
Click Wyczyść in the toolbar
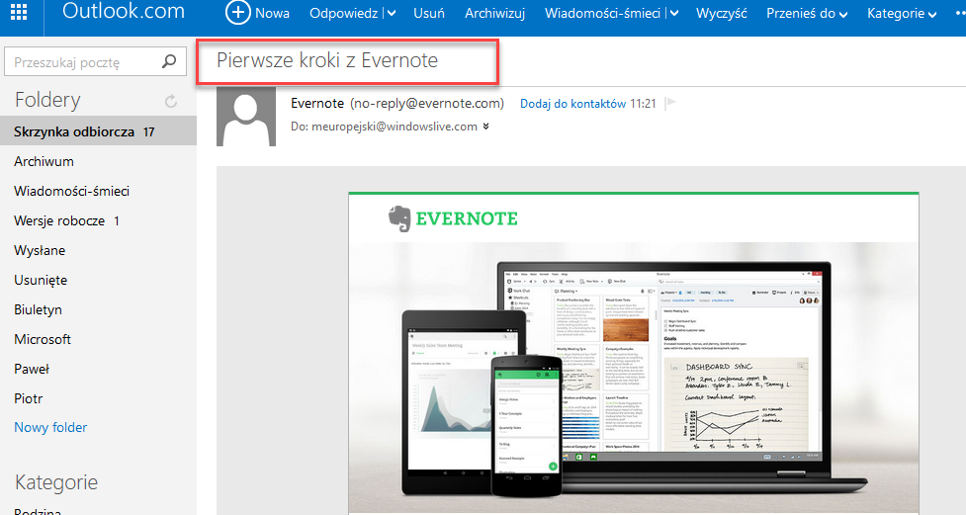[x=722, y=13]
